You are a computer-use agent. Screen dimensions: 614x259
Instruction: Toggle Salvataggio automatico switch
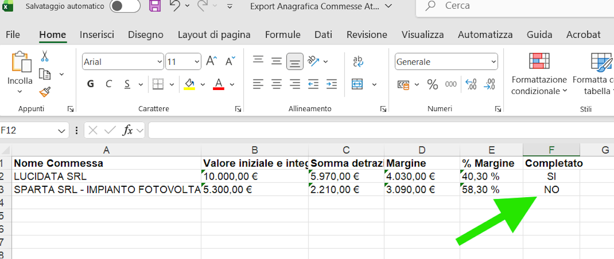click(x=125, y=6)
